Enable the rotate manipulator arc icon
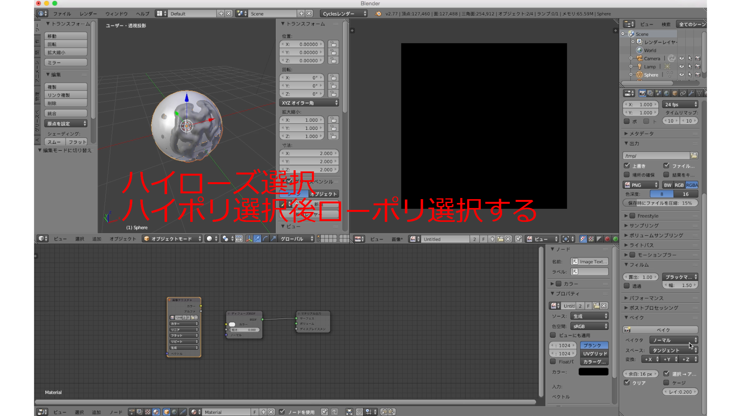Image resolution: width=741 pixels, height=416 pixels. pyautogui.click(x=265, y=239)
